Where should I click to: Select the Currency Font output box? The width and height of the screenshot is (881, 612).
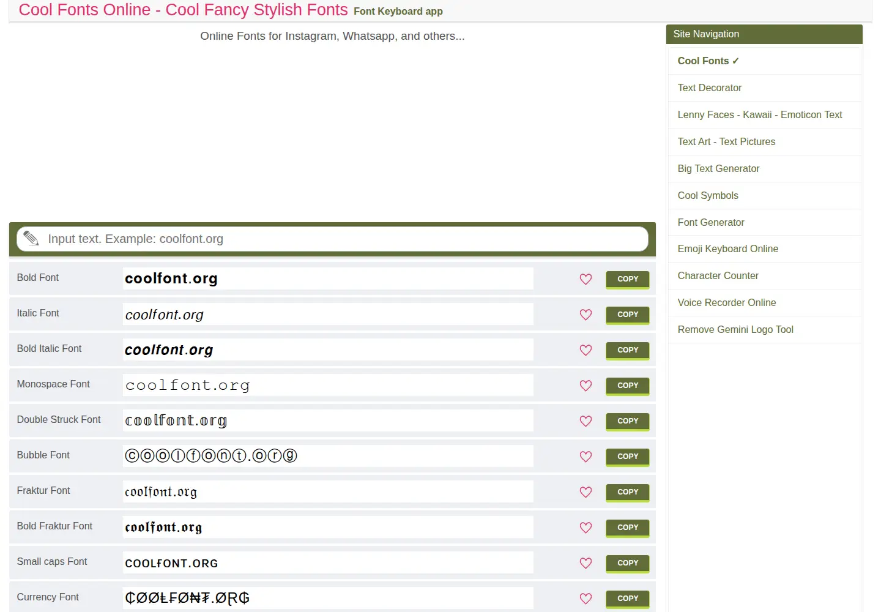pyautogui.click(x=328, y=598)
